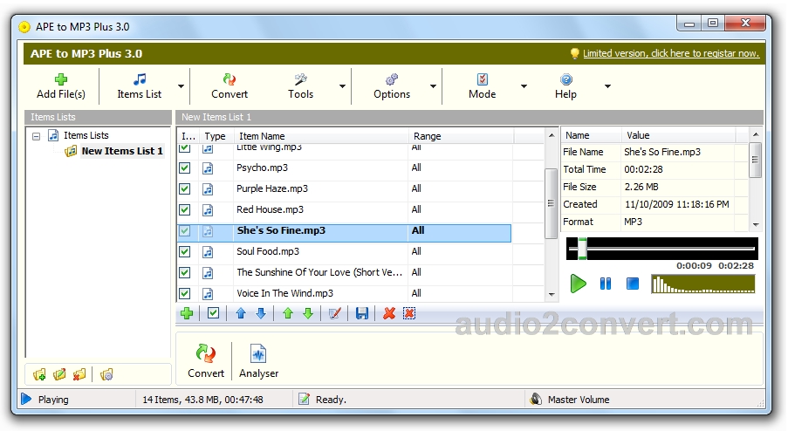Click scroll up arrow of file list
Screen dimensions: 788x431
tap(552, 135)
